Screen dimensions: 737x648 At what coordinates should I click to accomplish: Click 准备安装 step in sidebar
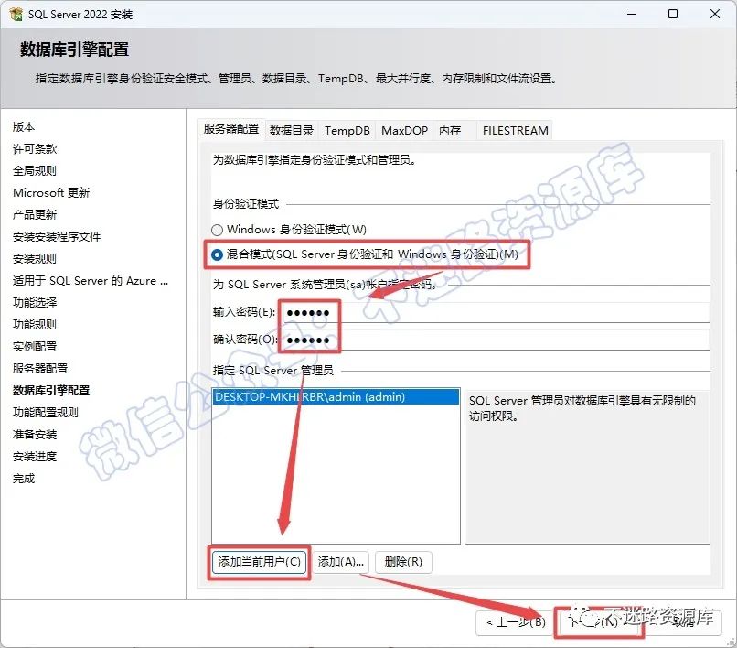click(35, 435)
